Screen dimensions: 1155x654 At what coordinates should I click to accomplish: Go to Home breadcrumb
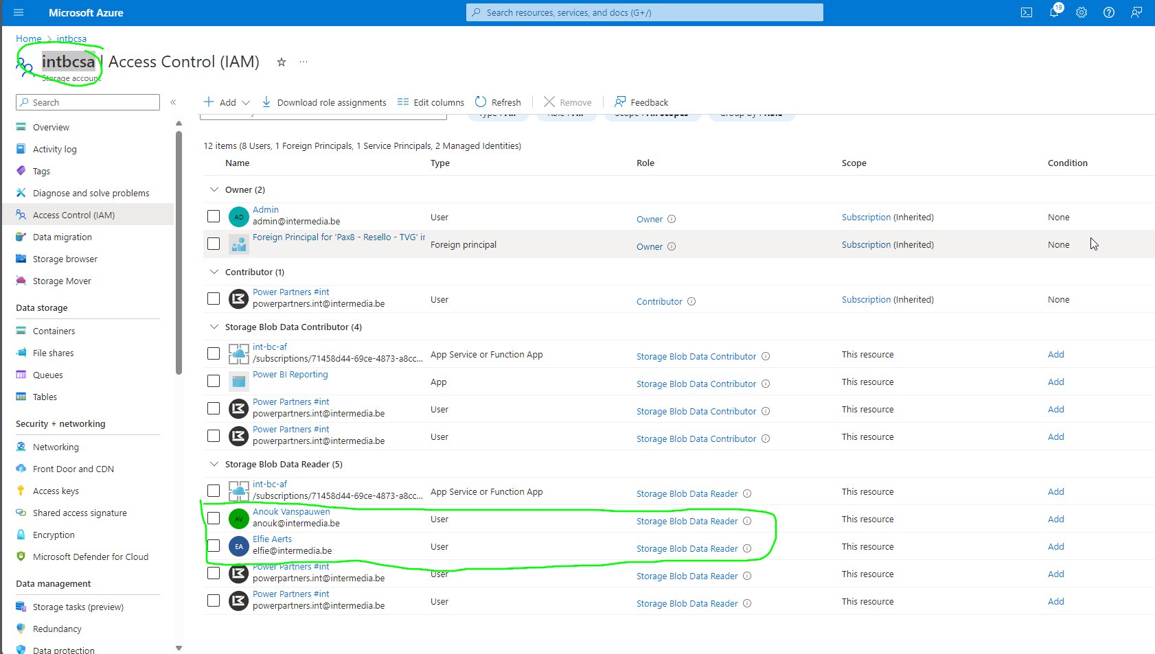[28, 38]
